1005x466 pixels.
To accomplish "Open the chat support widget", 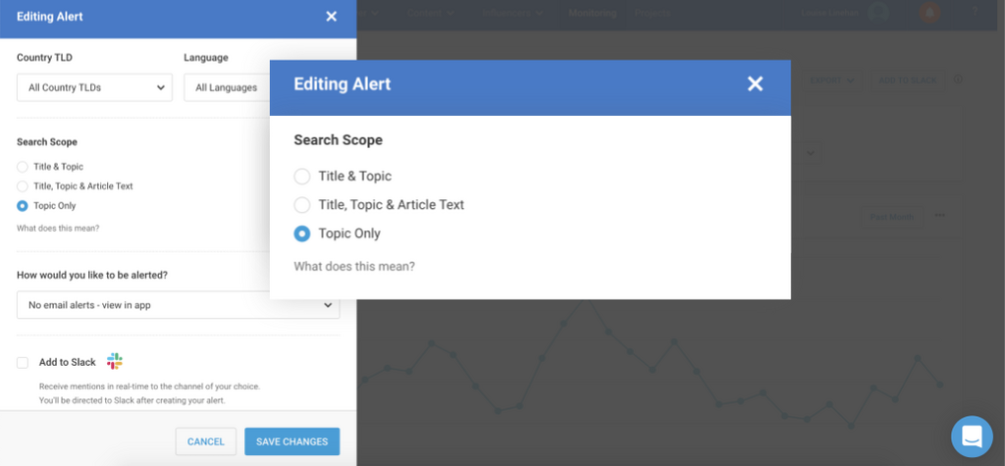I will 972,437.
